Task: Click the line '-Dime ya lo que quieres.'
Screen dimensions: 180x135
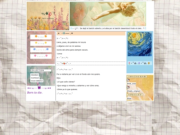Action: [67, 89]
